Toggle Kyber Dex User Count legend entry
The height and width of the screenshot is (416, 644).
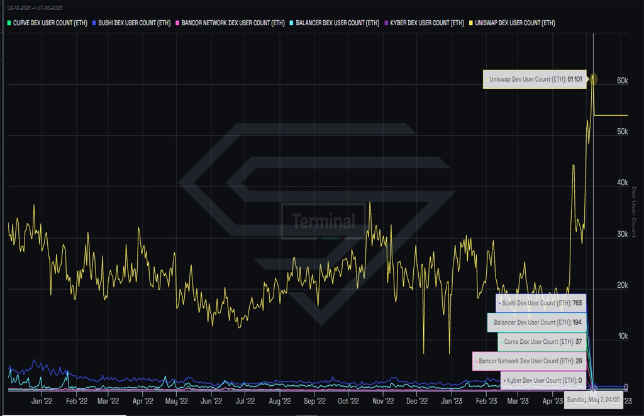tap(425, 23)
